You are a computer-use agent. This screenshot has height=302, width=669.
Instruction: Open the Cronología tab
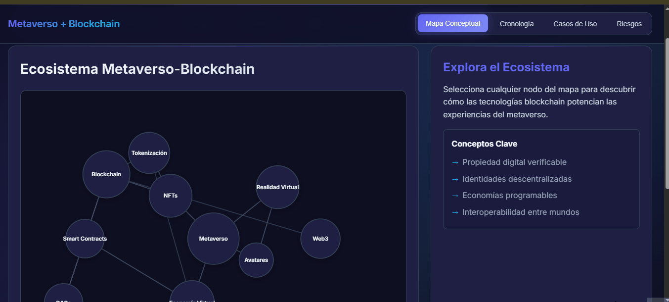517,24
